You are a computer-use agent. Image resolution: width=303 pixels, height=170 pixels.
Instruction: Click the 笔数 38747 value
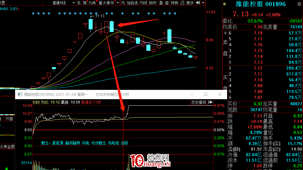(256, 110)
